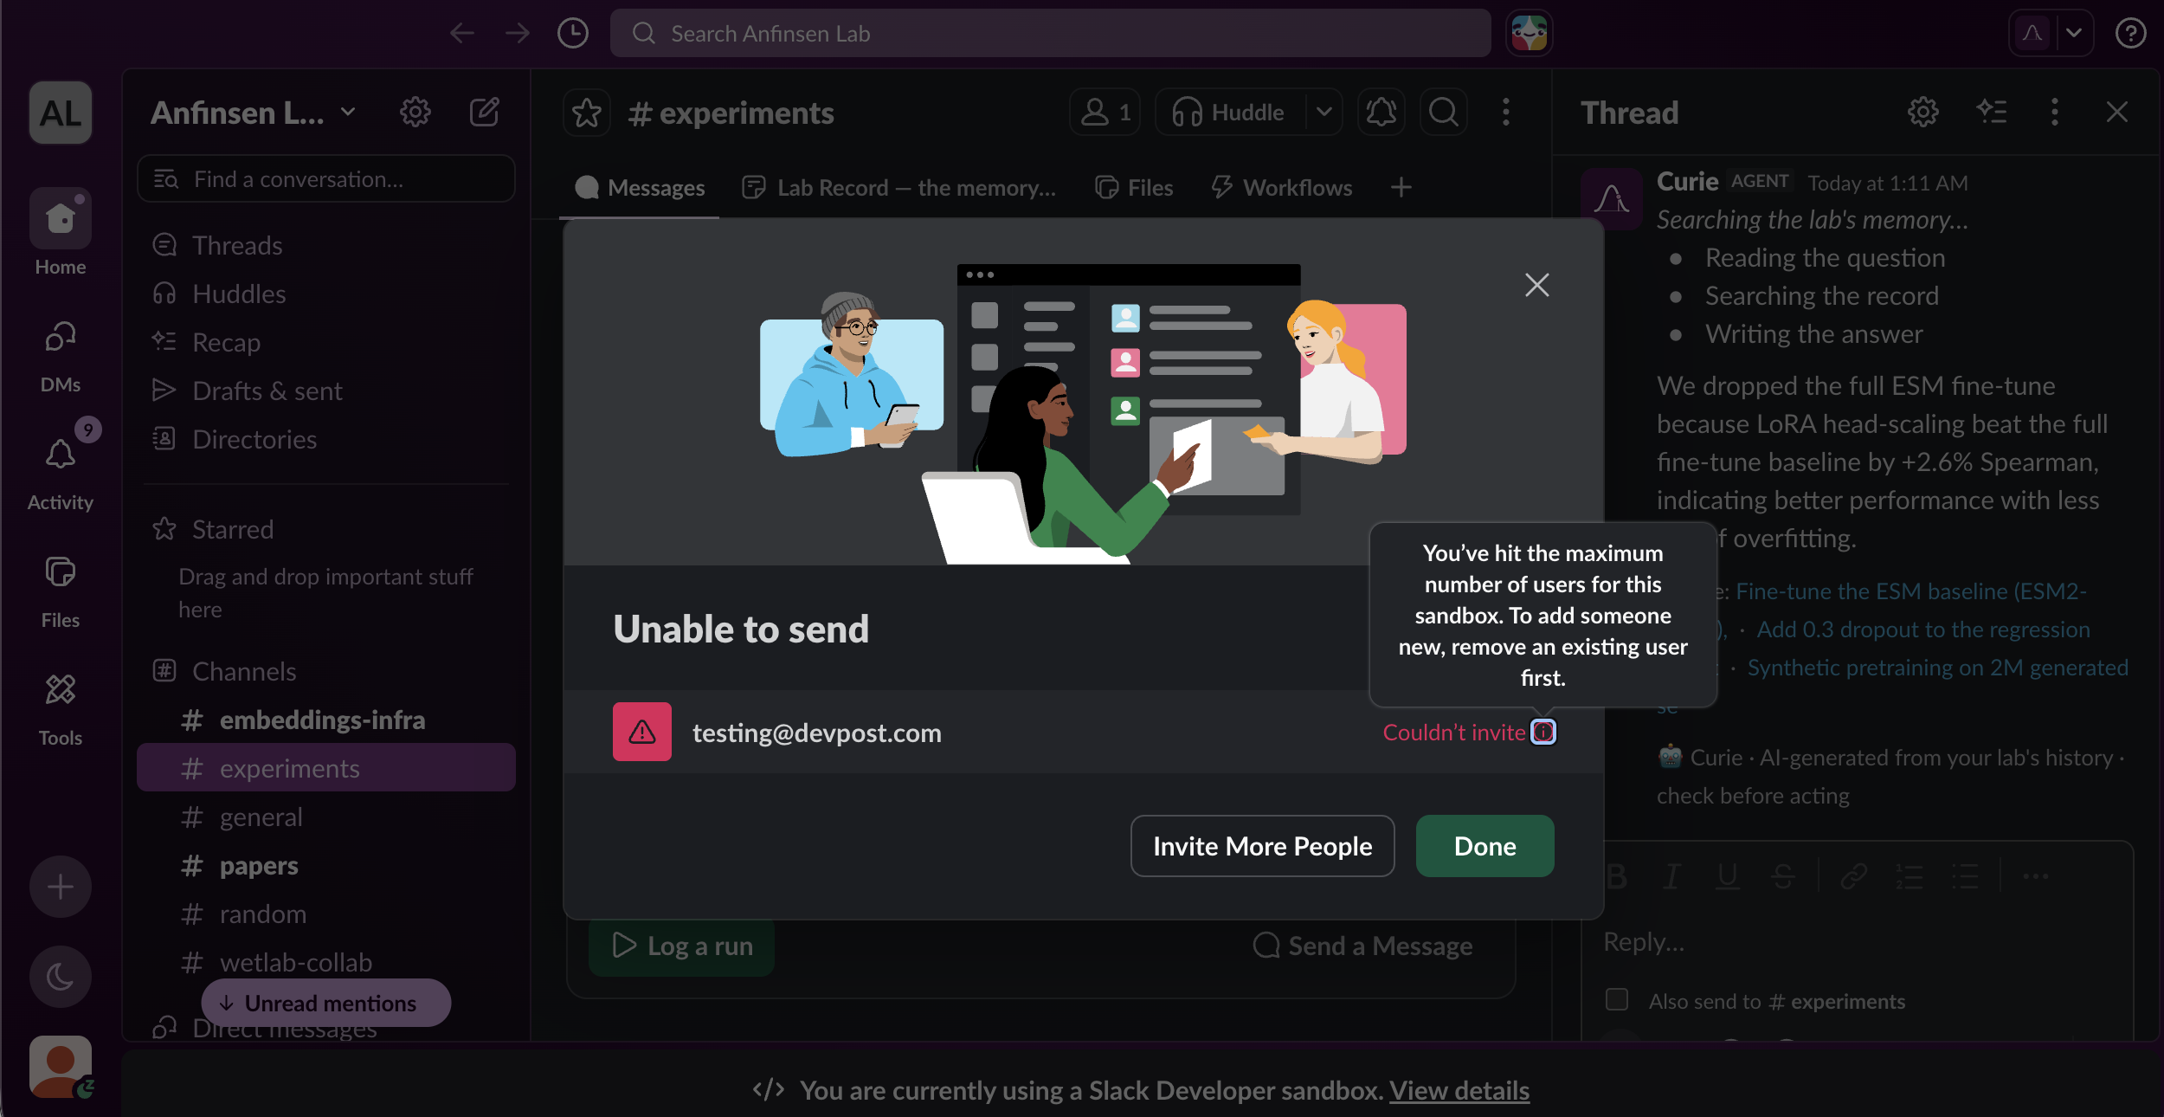Switch to the Files tab
Screen dimensions: 2164x1117
(x=1134, y=188)
